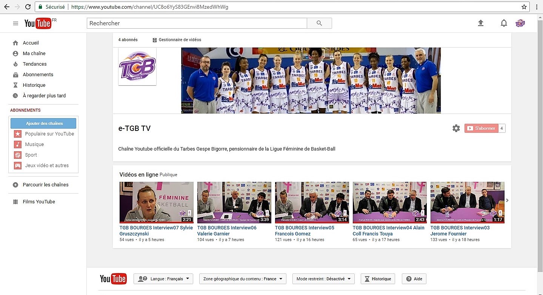The height and width of the screenshot is (295, 543).
Task: Open À regarder plus tard
Action: click(43, 96)
